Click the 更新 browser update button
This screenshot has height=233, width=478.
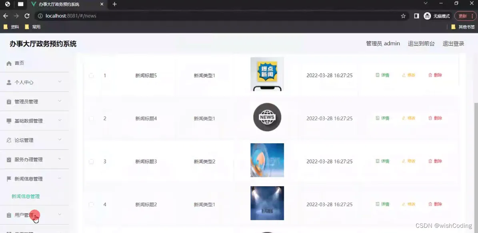pyautogui.click(x=465, y=16)
